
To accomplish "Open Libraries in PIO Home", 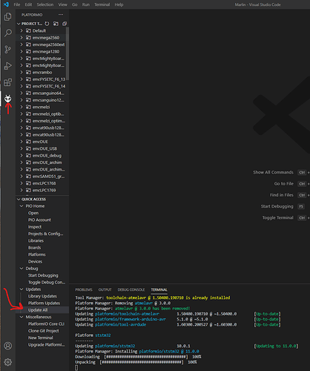I will [x=36, y=240].
